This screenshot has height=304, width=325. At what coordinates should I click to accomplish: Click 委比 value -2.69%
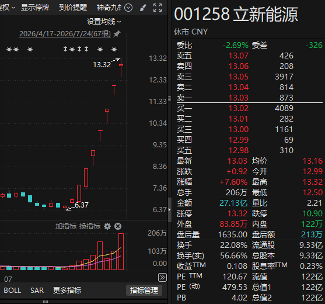coord(235,45)
